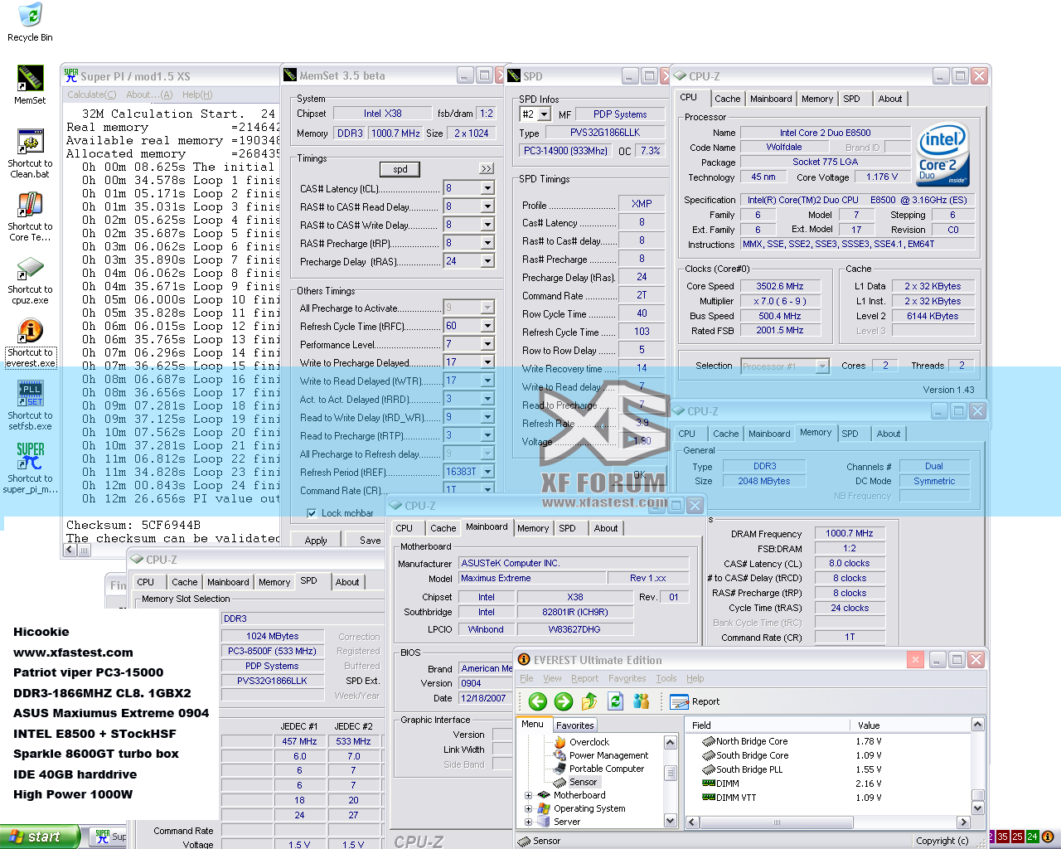This screenshot has width=1061, height=849.
Task: Switch to EVEREST Favorites tab
Action: tap(574, 725)
